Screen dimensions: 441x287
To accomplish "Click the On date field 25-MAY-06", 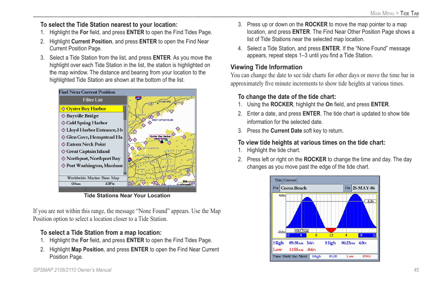I will [364, 188].
